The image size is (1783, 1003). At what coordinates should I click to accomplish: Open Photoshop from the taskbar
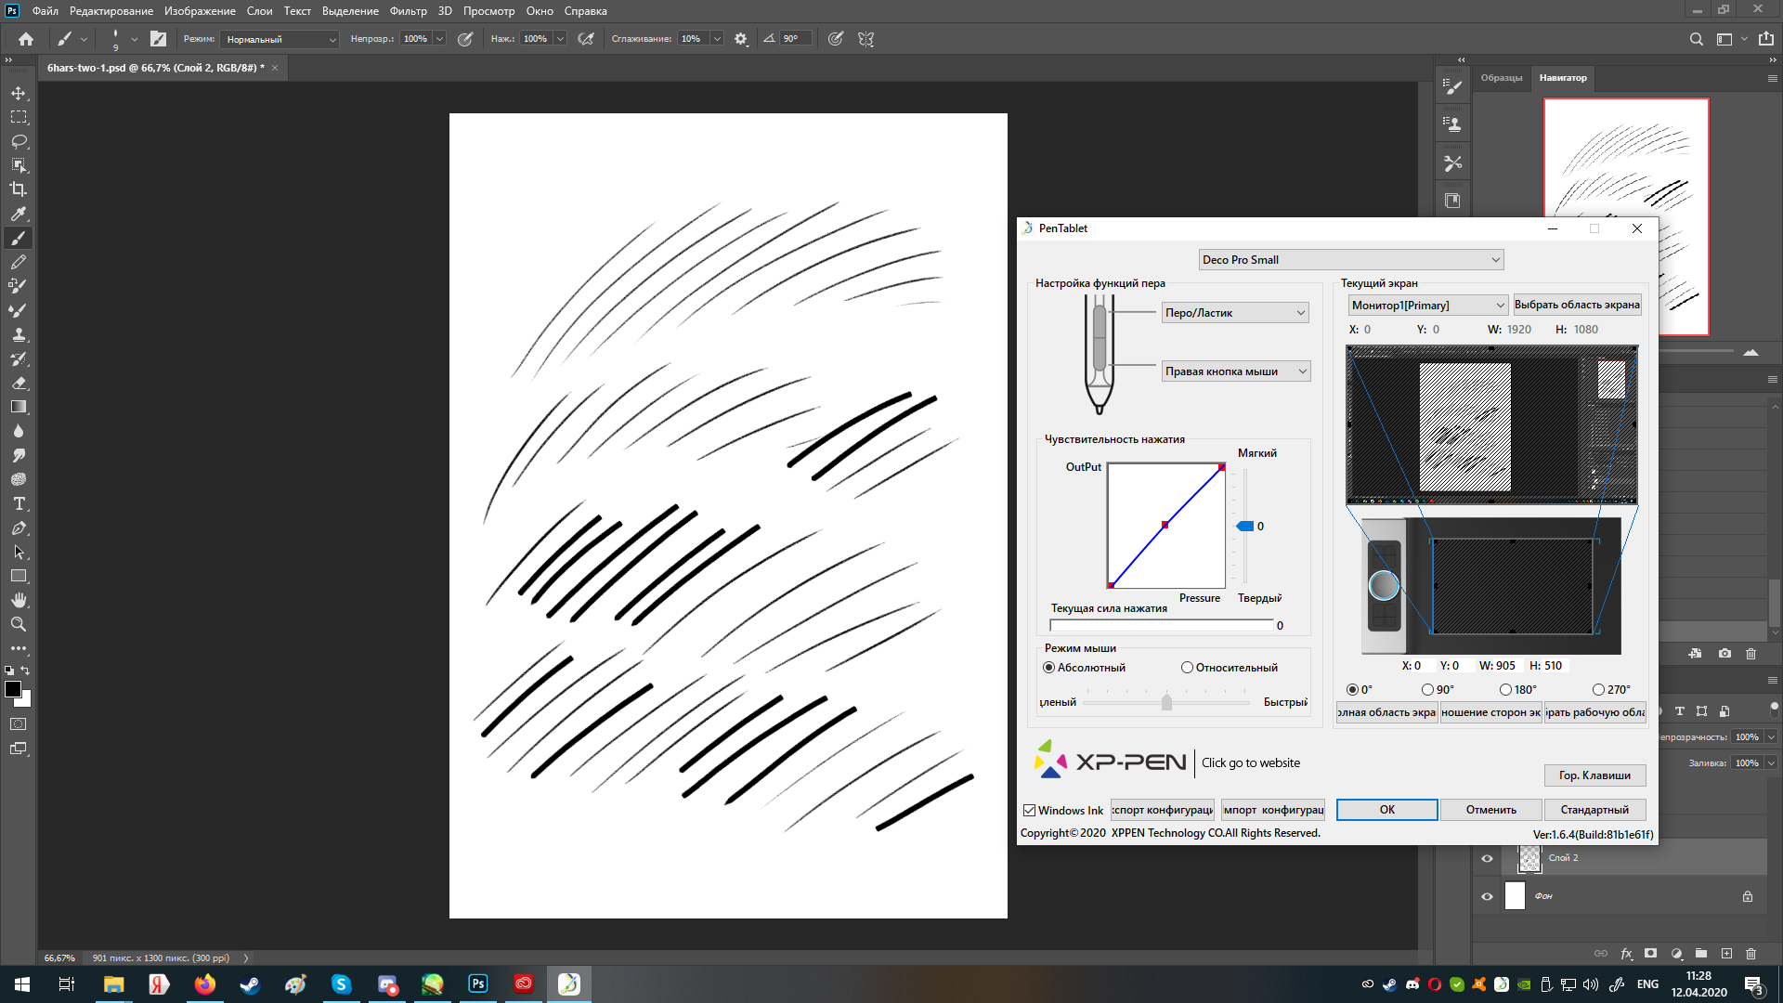(x=477, y=983)
